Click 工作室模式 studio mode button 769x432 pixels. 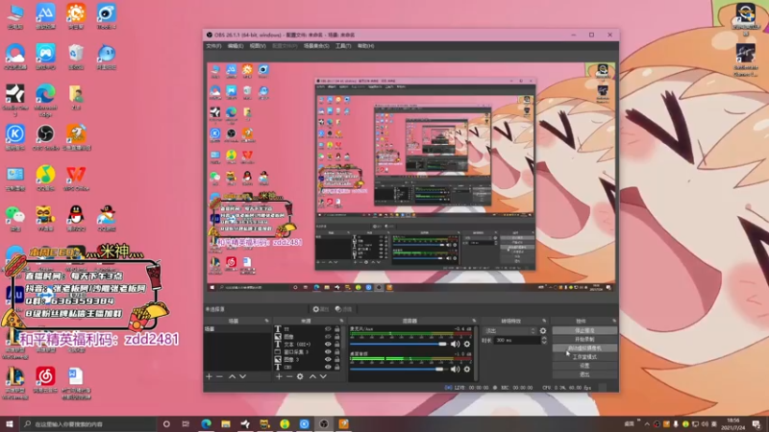point(584,357)
